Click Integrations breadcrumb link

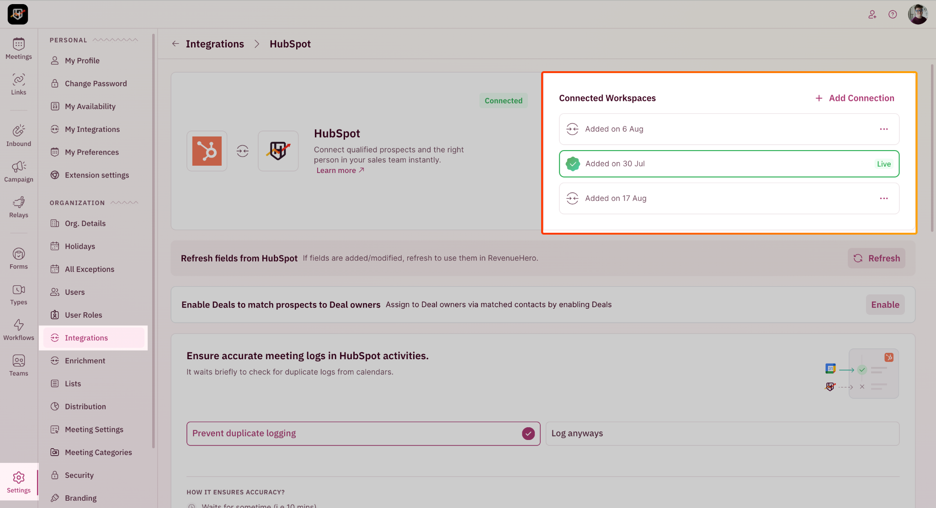coord(215,44)
